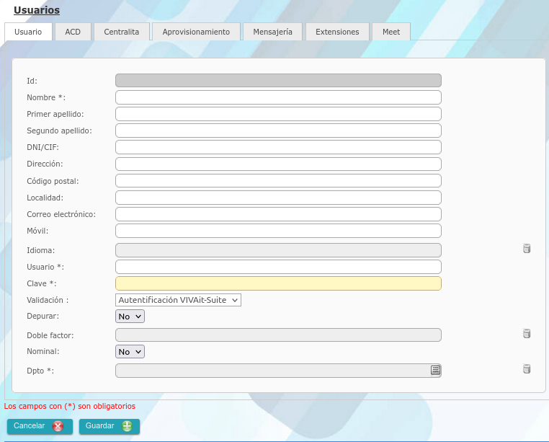This screenshot has height=442, width=549.
Task: Select the Extensiones tab
Action: point(337,32)
